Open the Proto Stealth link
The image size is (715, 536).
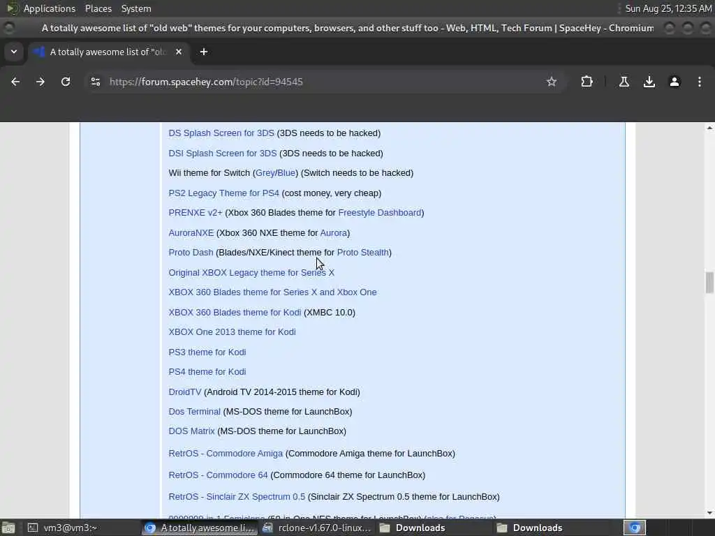[362, 253]
